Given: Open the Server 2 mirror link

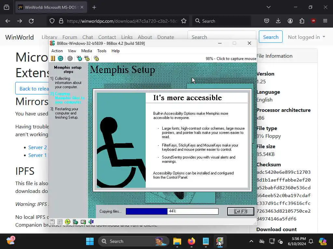Looking at the screenshot, I should pos(37,148).
